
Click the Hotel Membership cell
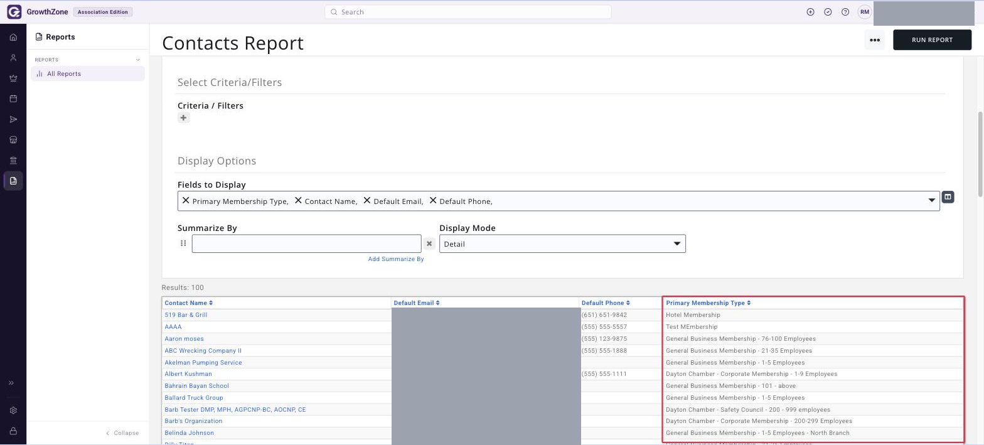coord(813,315)
